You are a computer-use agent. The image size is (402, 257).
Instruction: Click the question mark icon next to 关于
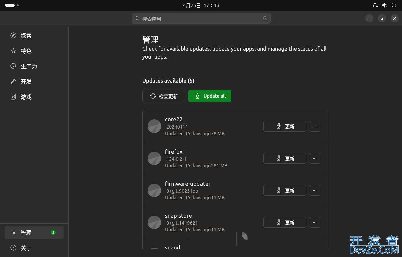point(13,248)
